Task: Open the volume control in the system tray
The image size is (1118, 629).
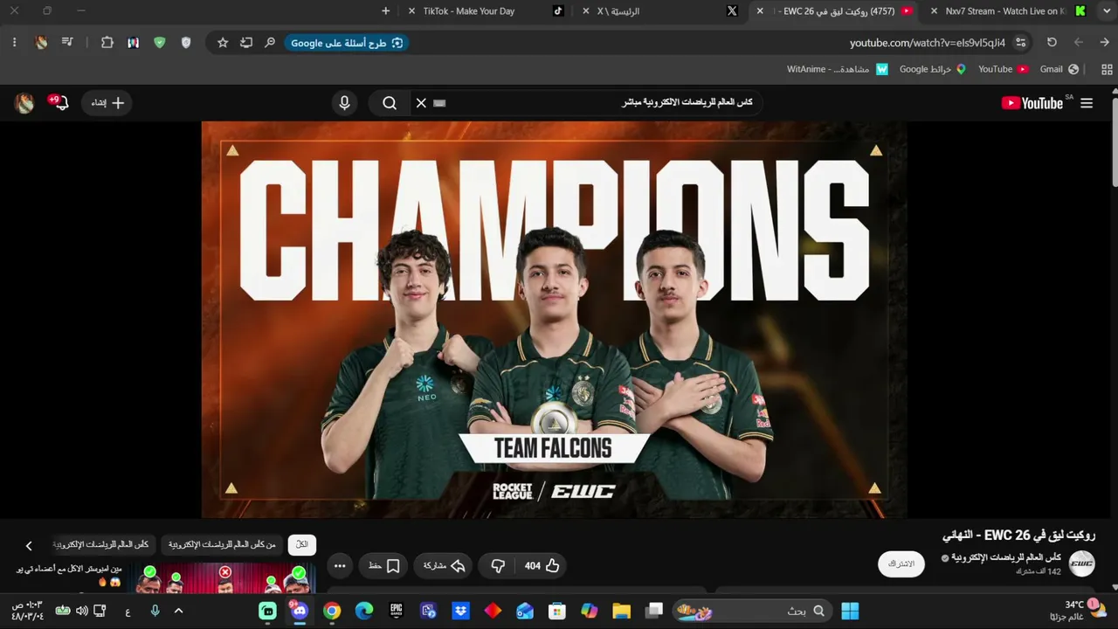Action: pyautogui.click(x=81, y=611)
